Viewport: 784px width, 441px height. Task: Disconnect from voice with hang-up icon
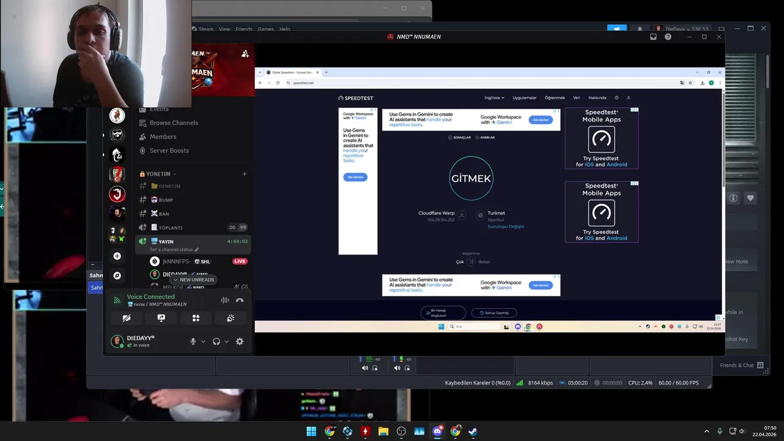pyautogui.click(x=239, y=300)
